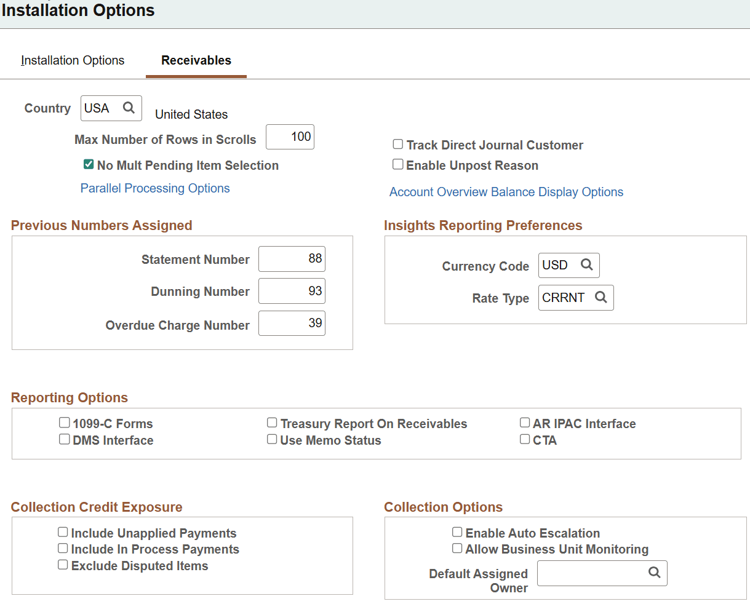Enable Treasury Report On Receivables

click(x=272, y=422)
